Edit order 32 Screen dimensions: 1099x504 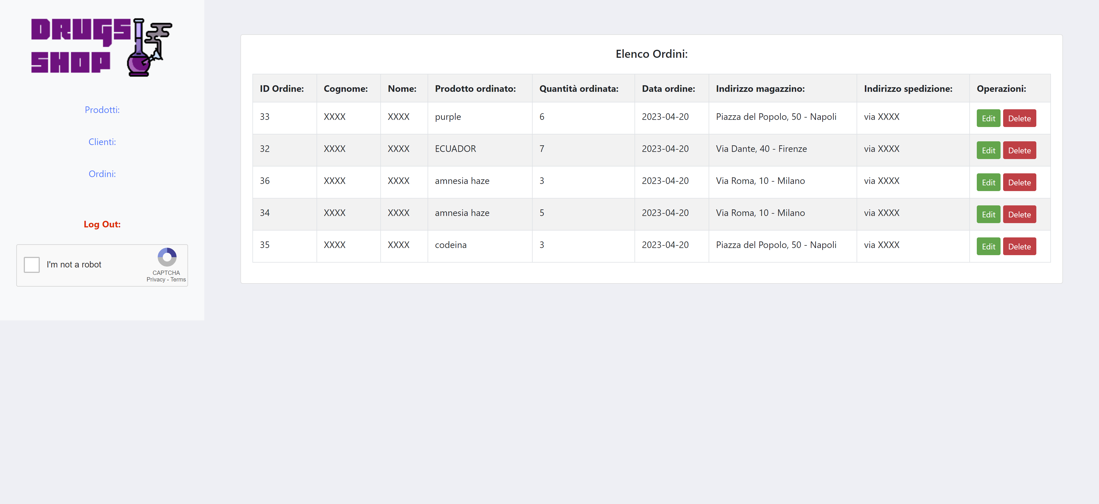point(988,150)
